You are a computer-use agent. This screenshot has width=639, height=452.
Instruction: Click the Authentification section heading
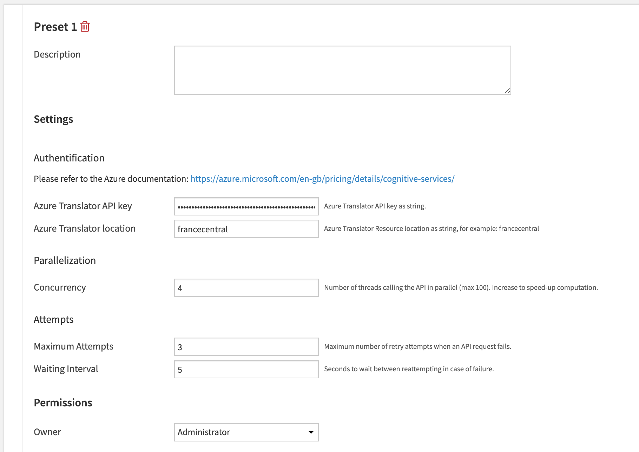point(69,158)
